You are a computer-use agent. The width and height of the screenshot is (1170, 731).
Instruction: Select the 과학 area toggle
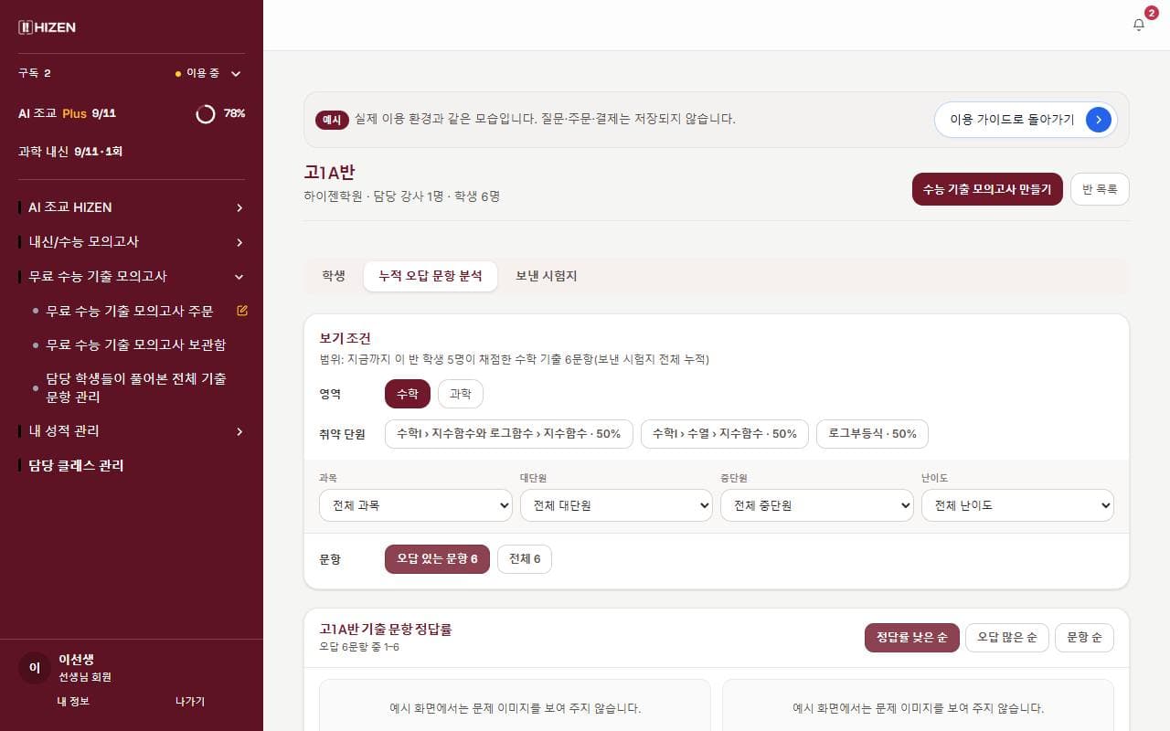click(x=461, y=394)
